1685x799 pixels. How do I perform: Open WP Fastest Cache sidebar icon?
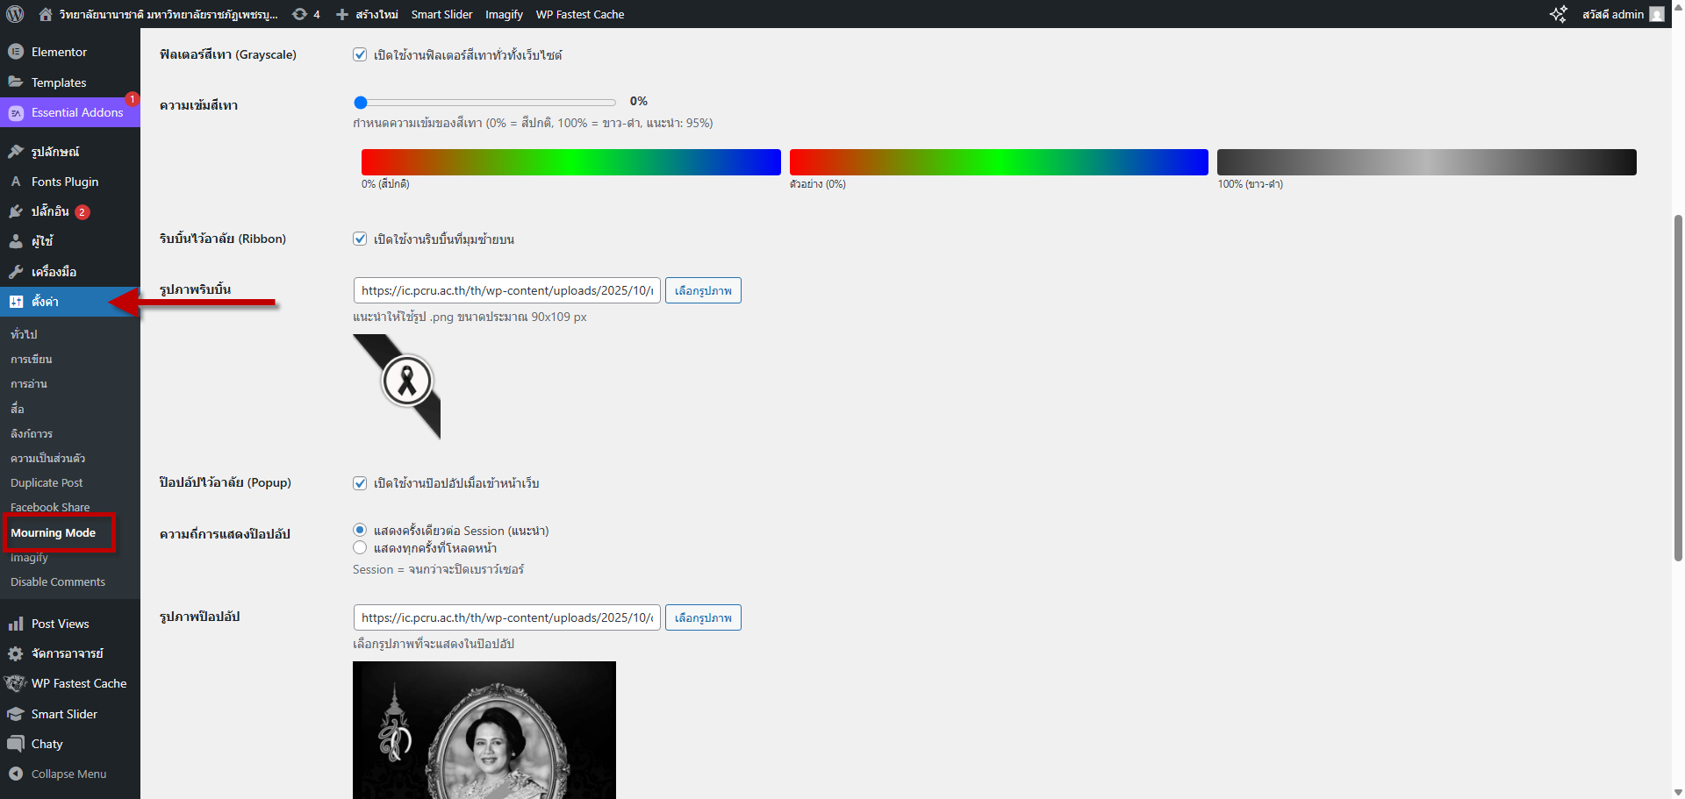[x=16, y=683]
